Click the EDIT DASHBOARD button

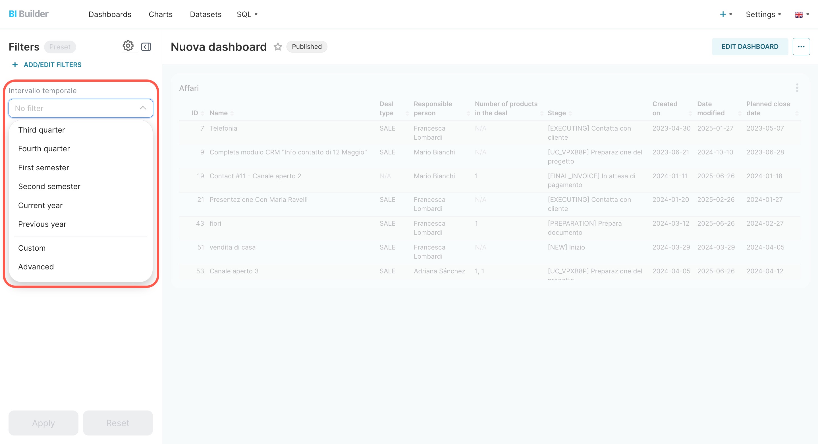pos(750,47)
